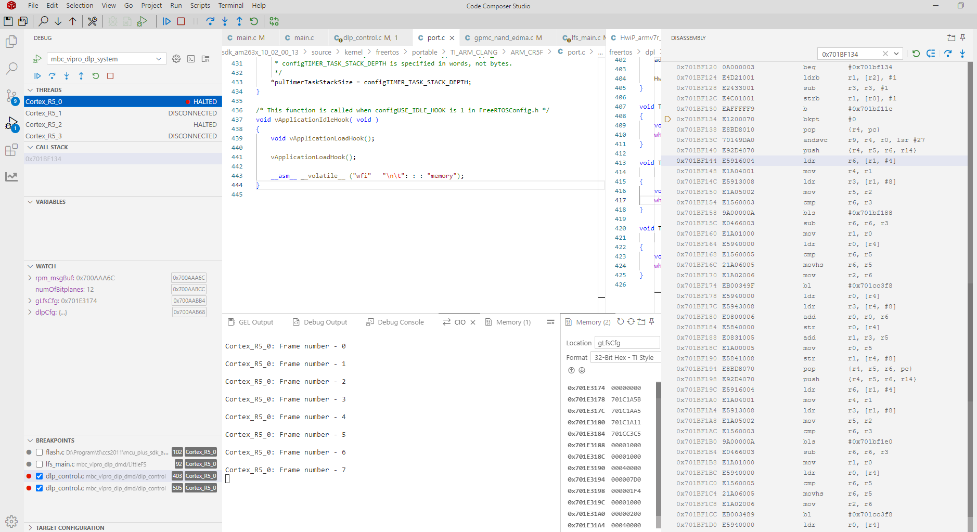This screenshot has width=977, height=532.
Task: Click the Save icon in toolbar
Action: (x=8, y=21)
